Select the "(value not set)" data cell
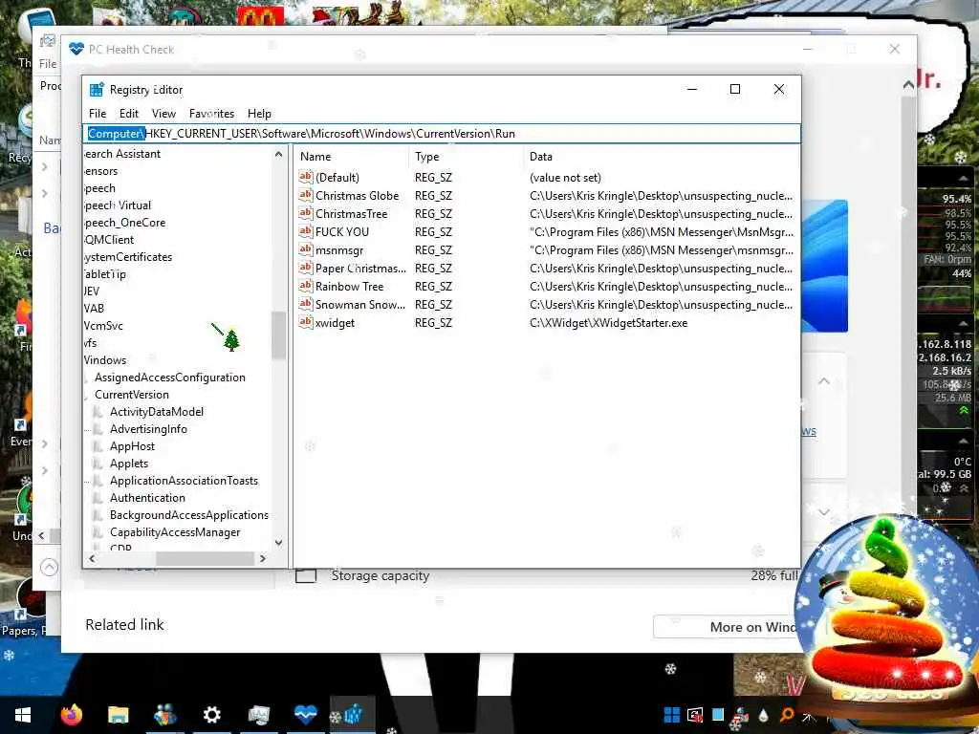Viewport: 979px width, 734px height. pos(565,178)
